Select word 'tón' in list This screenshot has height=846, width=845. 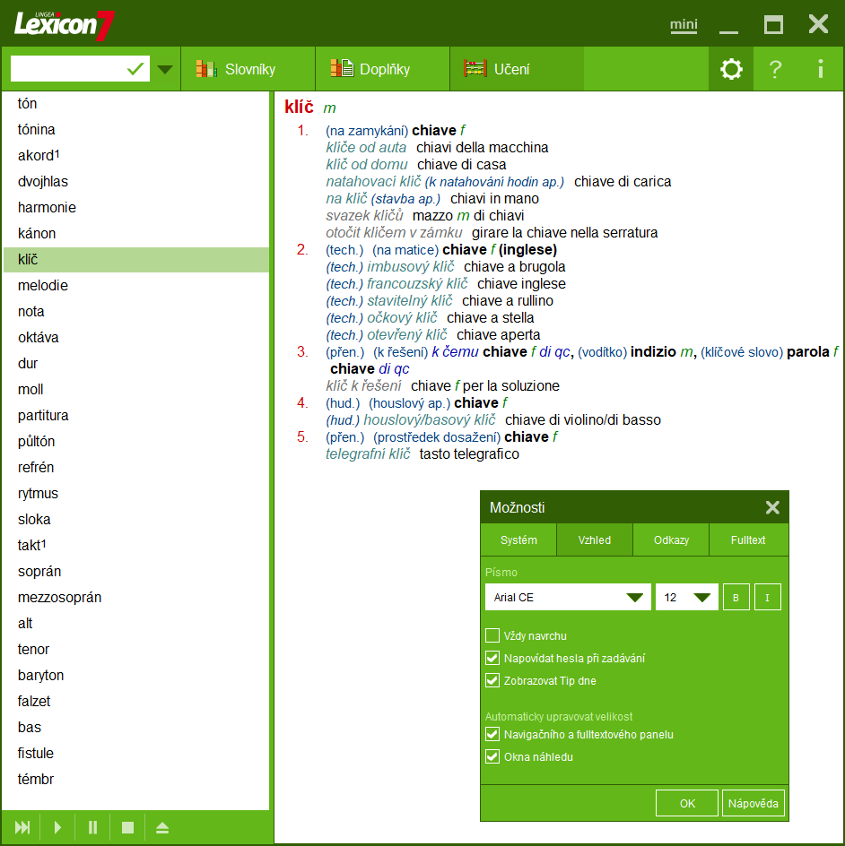tap(136, 104)
